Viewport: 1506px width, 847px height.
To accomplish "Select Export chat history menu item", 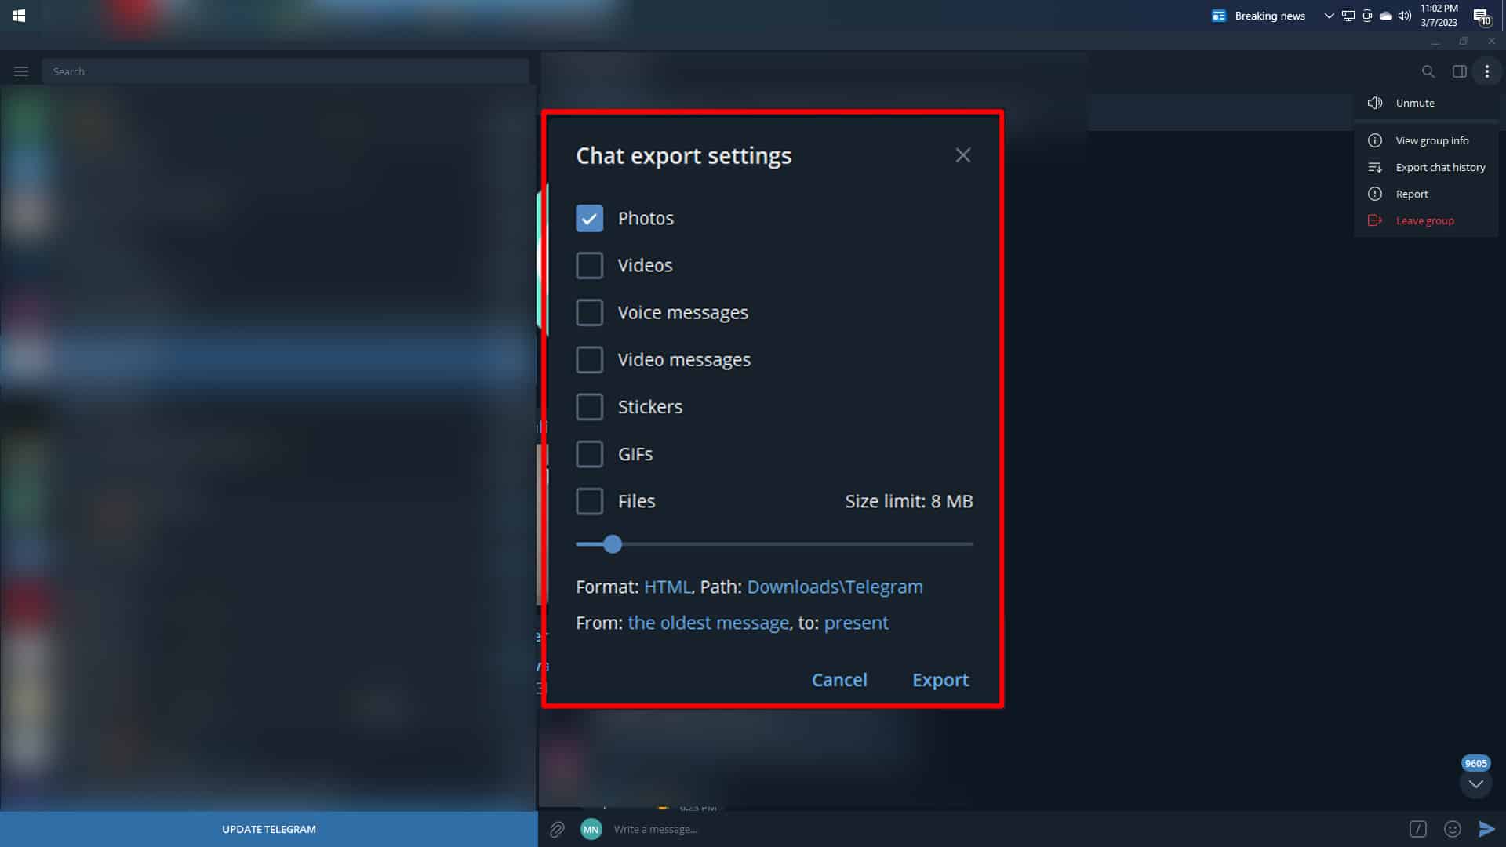I will pos(1441,168).
